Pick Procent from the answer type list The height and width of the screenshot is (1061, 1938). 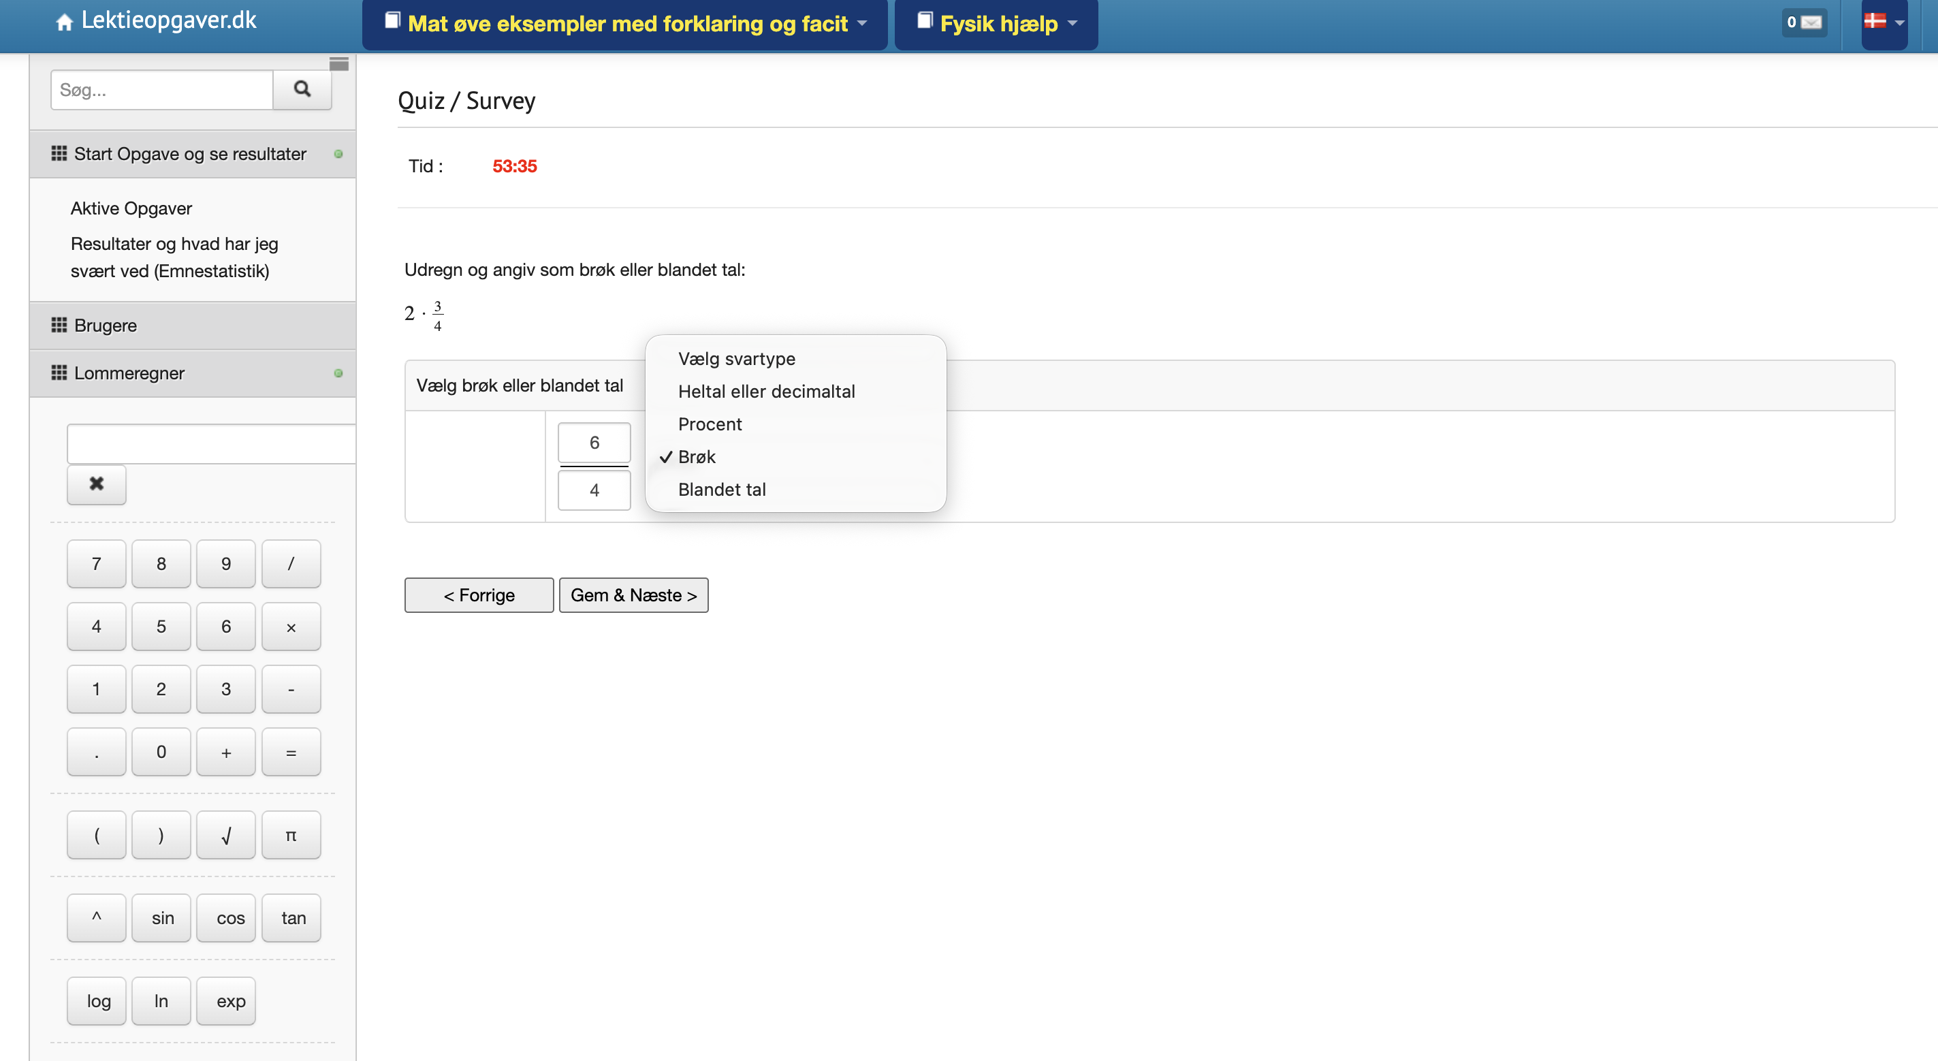(710, 424)
